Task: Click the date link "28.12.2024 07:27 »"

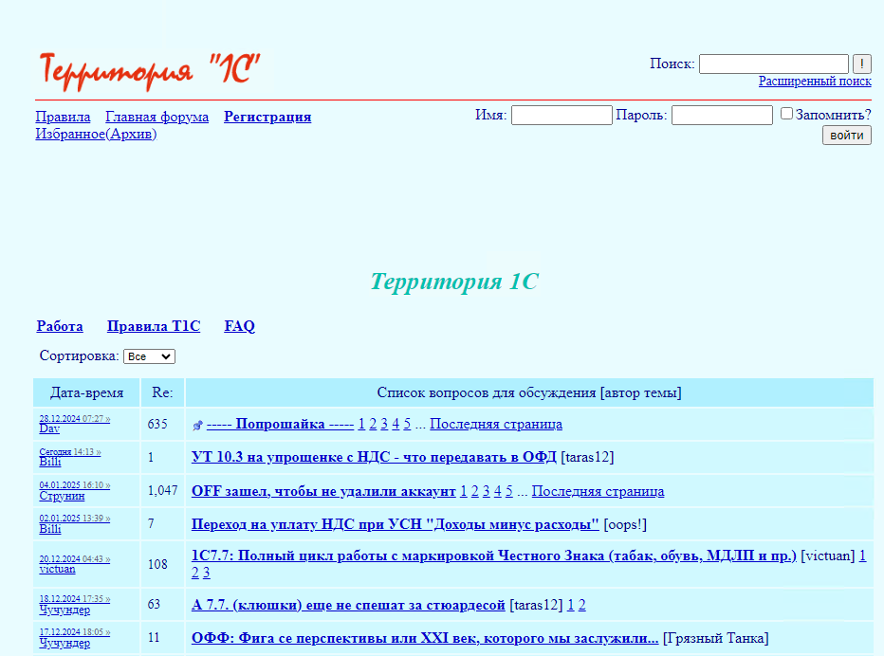Action: pyautogui.click(x=74, y=419)
